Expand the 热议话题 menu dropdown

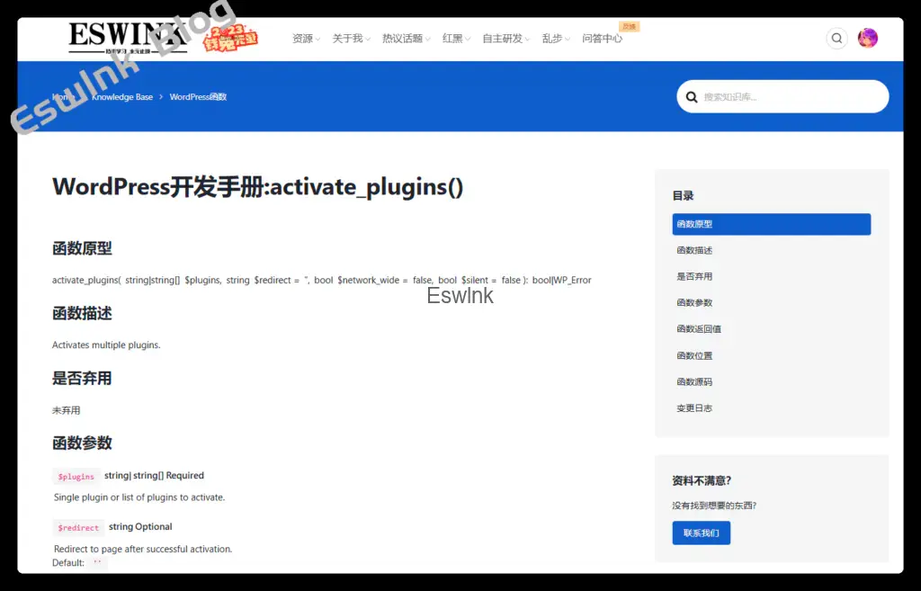pyautogui.click(x=406, y=39)
